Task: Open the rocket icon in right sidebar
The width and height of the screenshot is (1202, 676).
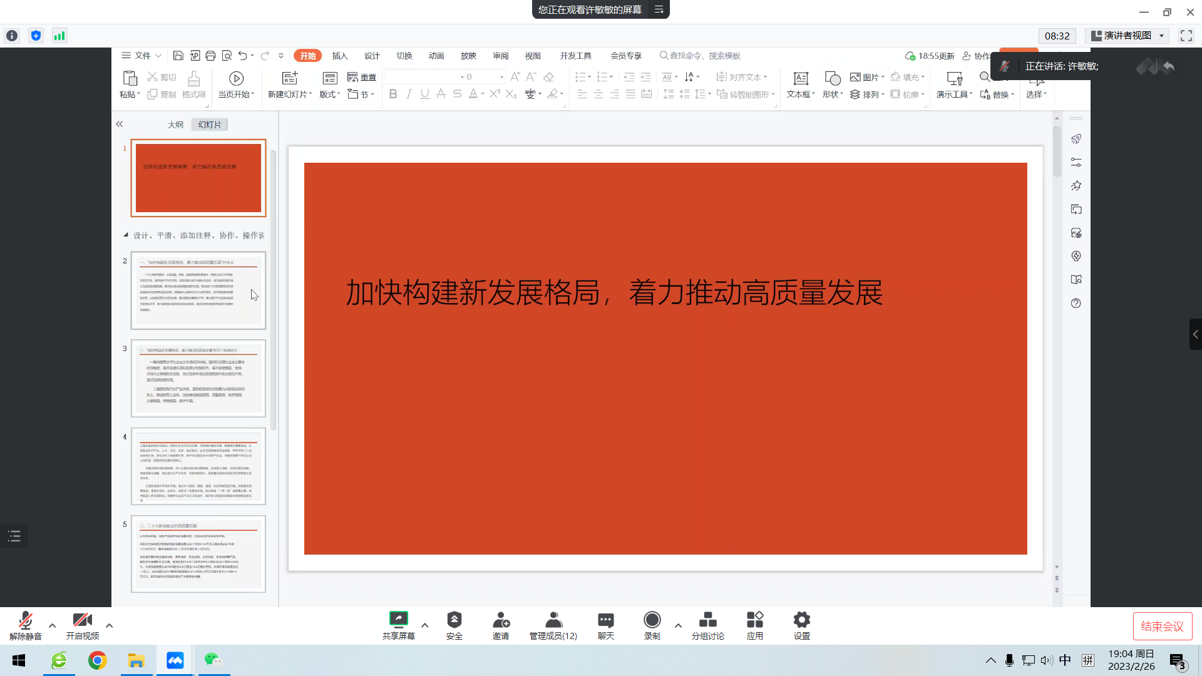Action: [1076, 139]
